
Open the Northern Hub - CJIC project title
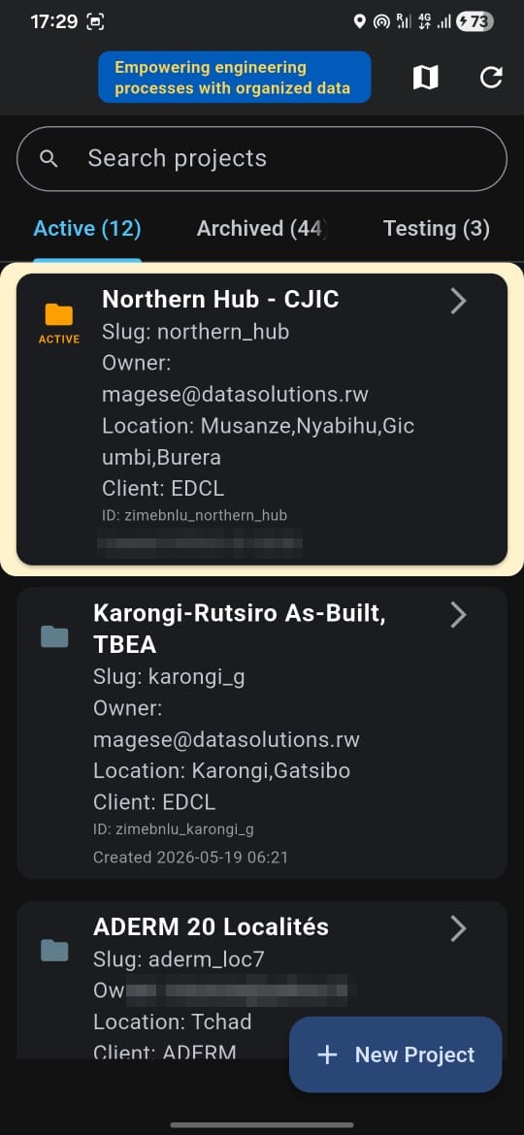tap(220, 299)
